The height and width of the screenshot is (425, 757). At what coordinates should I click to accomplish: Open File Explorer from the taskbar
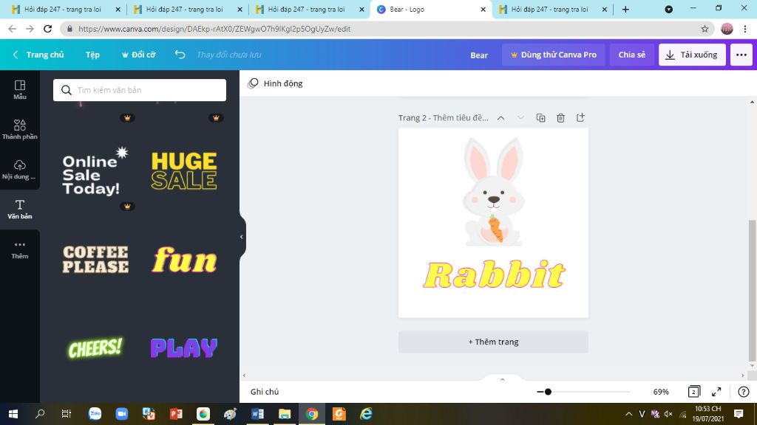pos(285,414)
